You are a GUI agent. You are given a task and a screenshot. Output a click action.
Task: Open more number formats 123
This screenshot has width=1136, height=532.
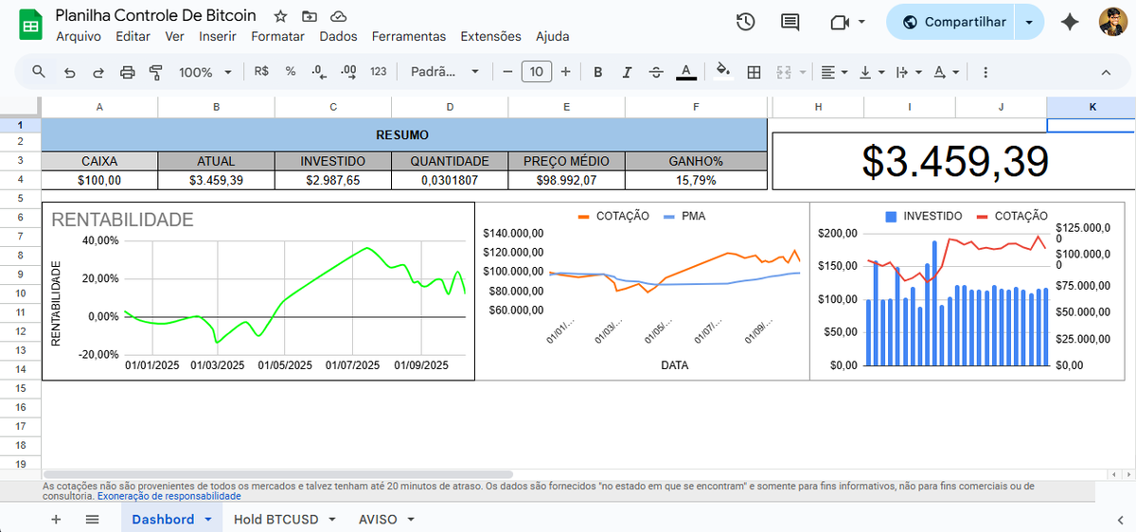click(379, 72)
